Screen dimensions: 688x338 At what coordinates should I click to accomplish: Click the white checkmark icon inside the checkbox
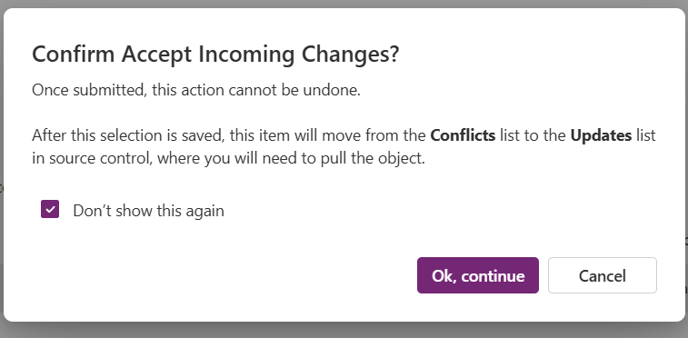(50, 210)
